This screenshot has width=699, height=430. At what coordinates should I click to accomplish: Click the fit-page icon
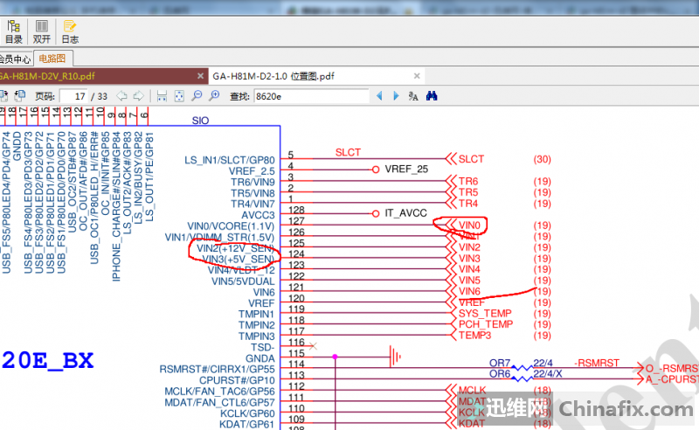[x=179, y=96]
